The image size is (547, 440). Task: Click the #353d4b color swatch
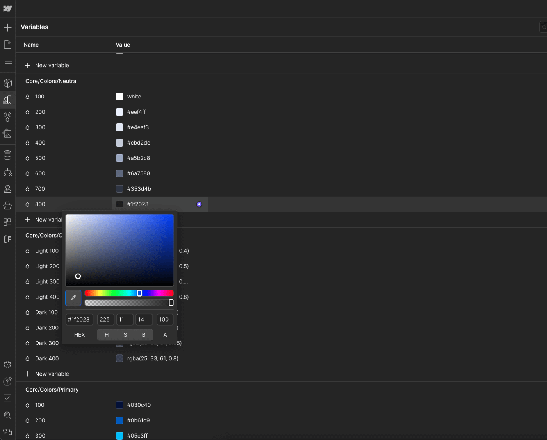click(119, 189)
